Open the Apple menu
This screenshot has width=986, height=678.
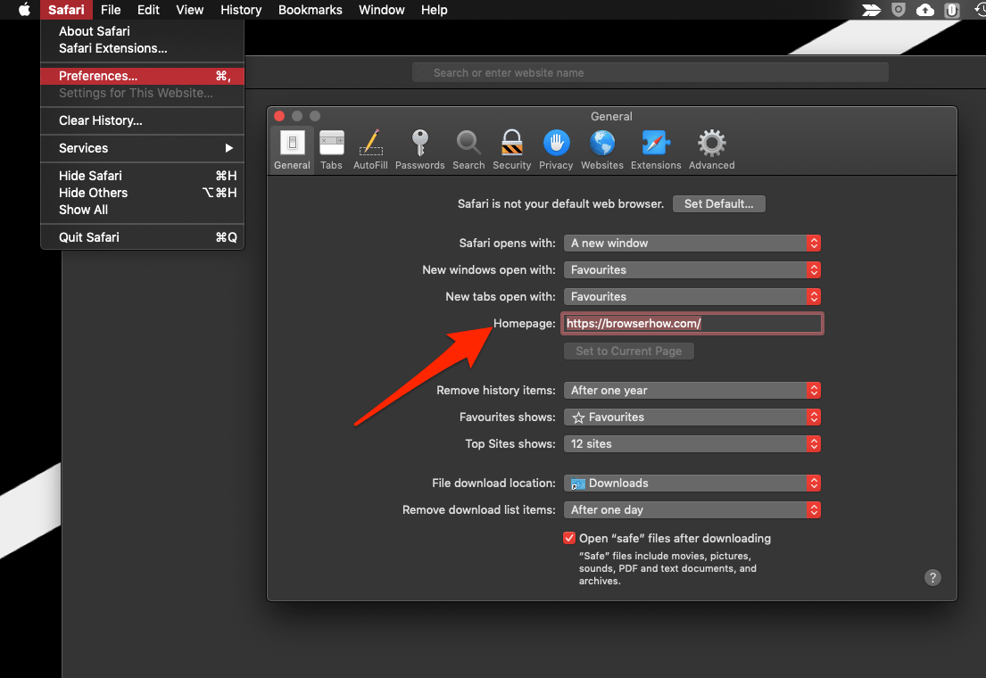pyautogui.click(x=24, y=10)
